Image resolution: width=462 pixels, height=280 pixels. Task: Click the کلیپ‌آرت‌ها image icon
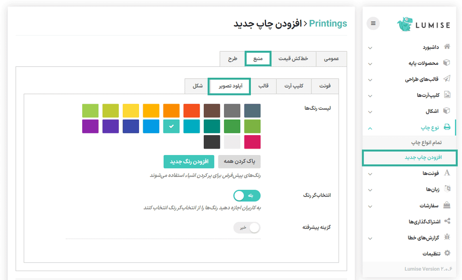click(x=447, y=95)
